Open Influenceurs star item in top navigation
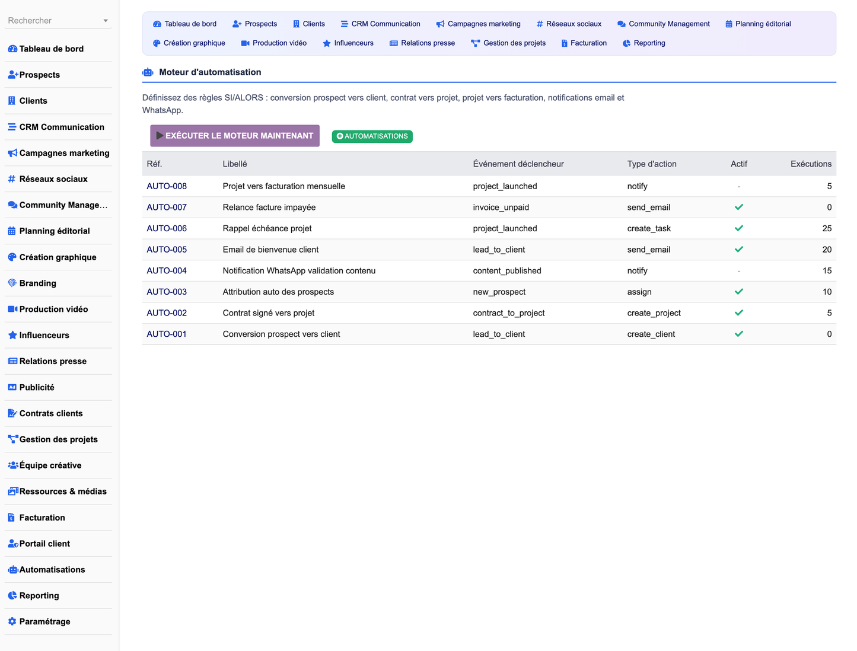Viewport: 857px width, 651px height. click(348, 43)
